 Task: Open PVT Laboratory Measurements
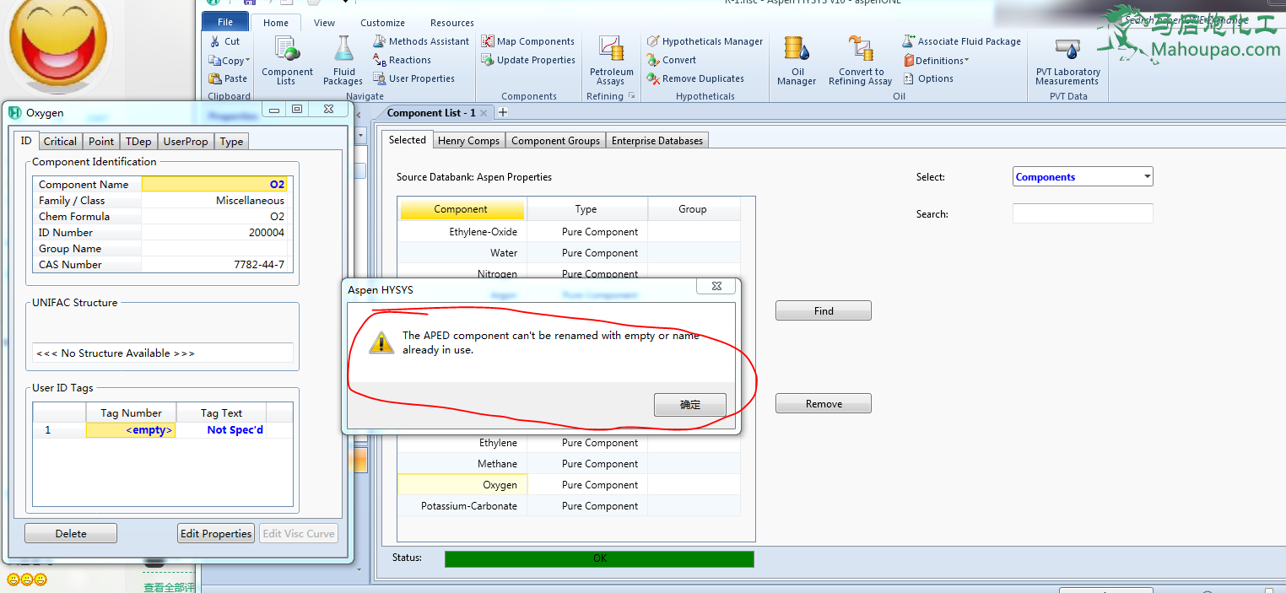pyautogui.click(x=1067, y=61)
